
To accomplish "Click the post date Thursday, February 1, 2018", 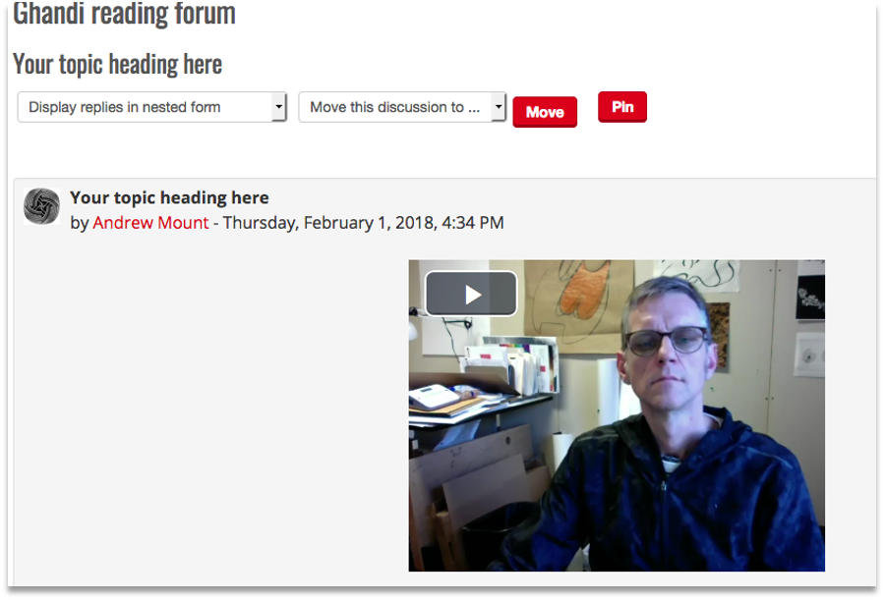I will (x=363, y=223).
